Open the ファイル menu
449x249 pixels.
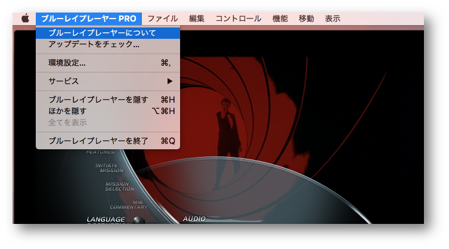point(163,19)
